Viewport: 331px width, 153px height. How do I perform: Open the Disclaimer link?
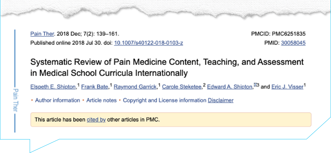coord(221,100)
